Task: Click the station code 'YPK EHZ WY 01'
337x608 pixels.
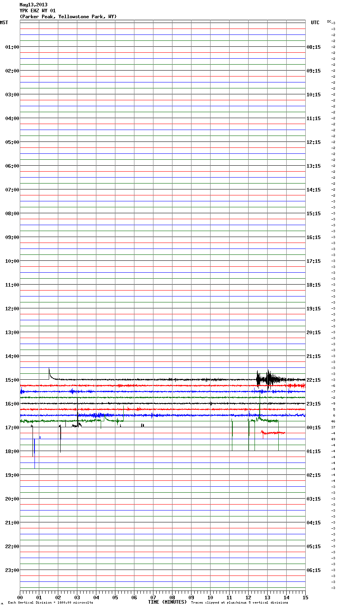Action: [38, 11]
